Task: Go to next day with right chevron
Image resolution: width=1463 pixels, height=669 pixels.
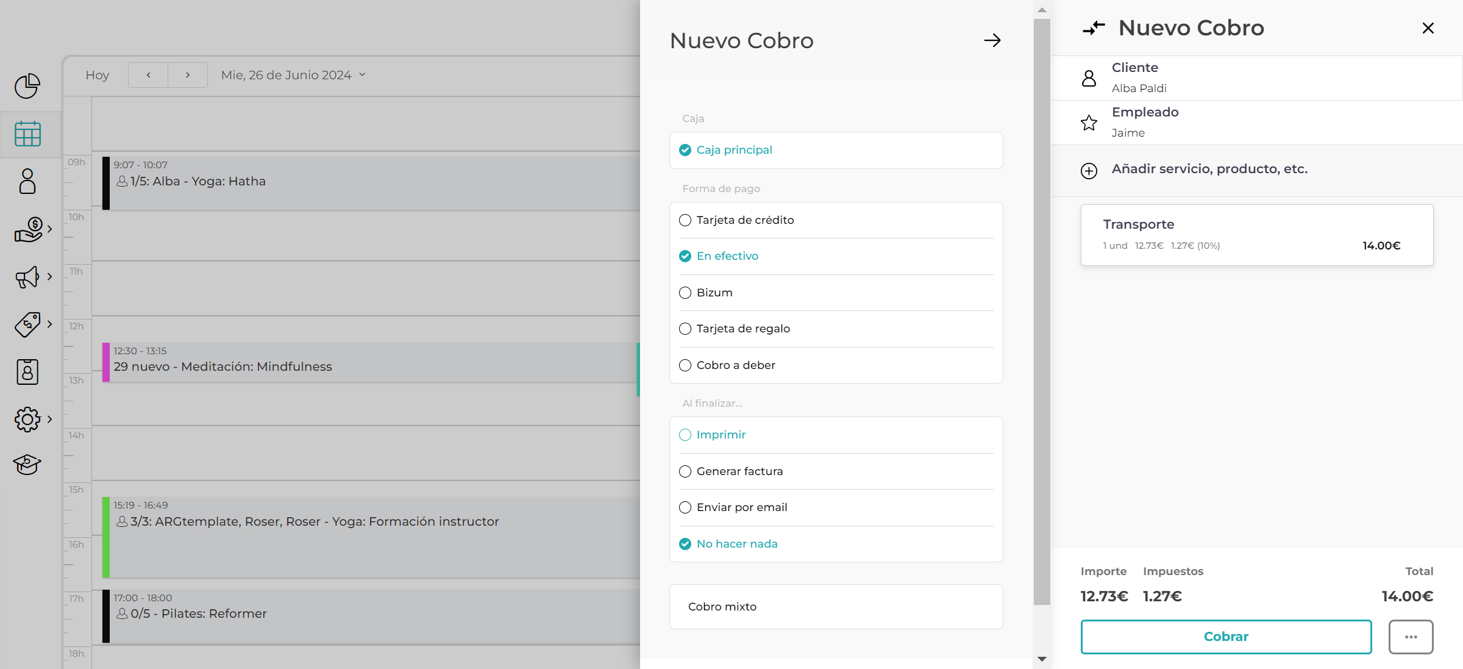Action: tap(188, 75)
